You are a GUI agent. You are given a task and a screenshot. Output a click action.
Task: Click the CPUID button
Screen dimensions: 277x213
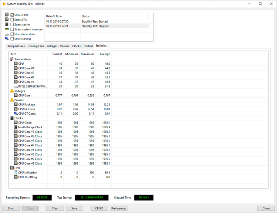[x=99, y=208]
